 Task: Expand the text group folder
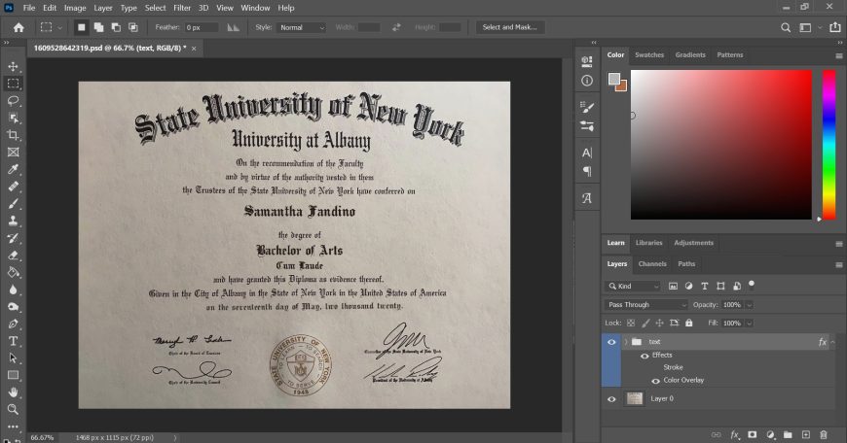pyautogui.click(x=626, y=342)
